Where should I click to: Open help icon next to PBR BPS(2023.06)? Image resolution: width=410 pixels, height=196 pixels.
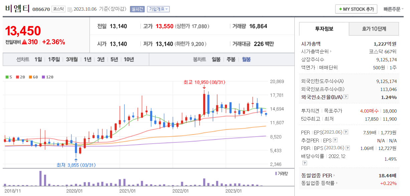348,148
